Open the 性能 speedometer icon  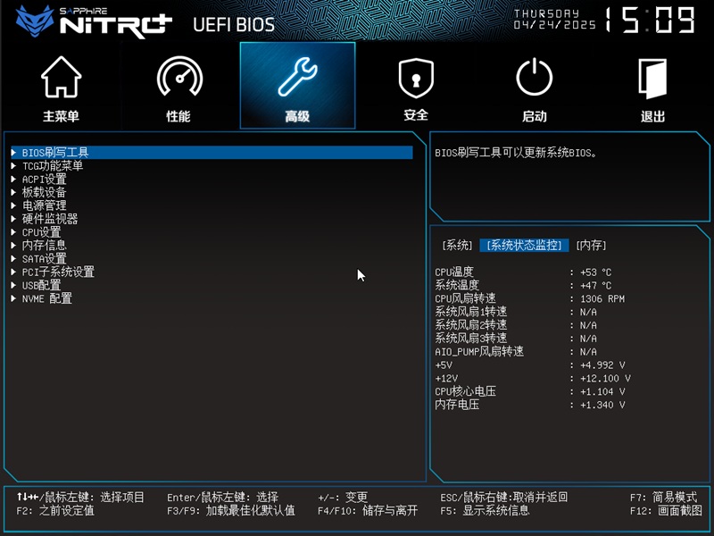178,79
